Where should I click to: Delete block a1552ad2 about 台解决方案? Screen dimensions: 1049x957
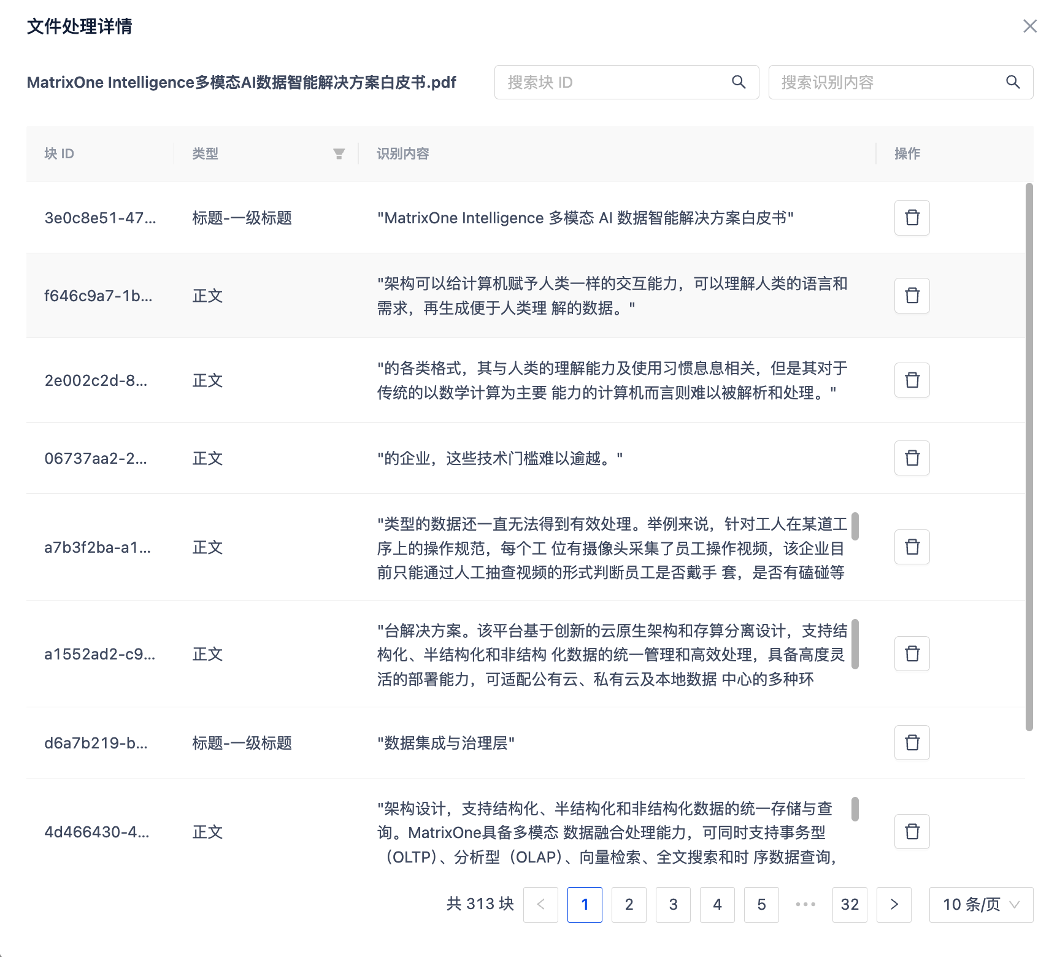pyautogui.click(x=912, y=653)
